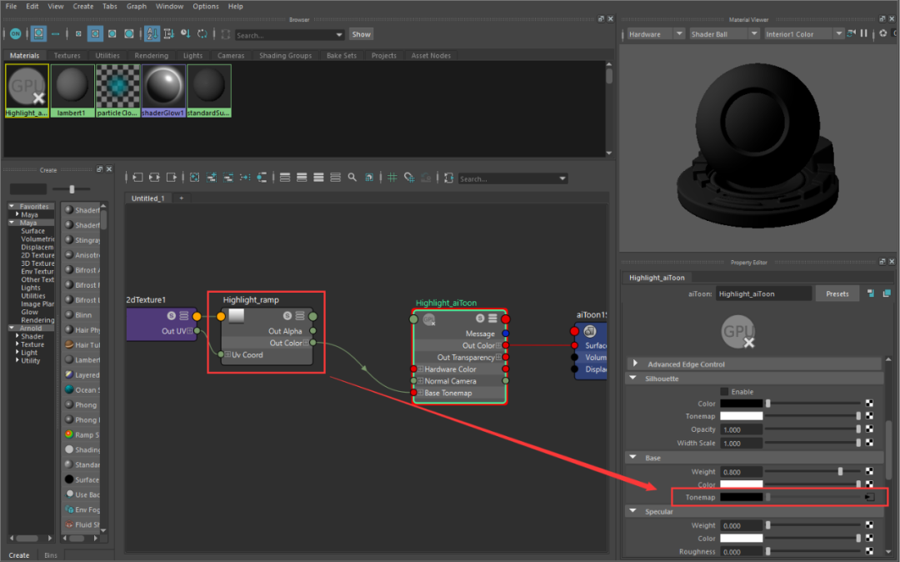900x562 pixels.
Task: Remove selected nodes from graph icon
Action: (x=227, y=178)
